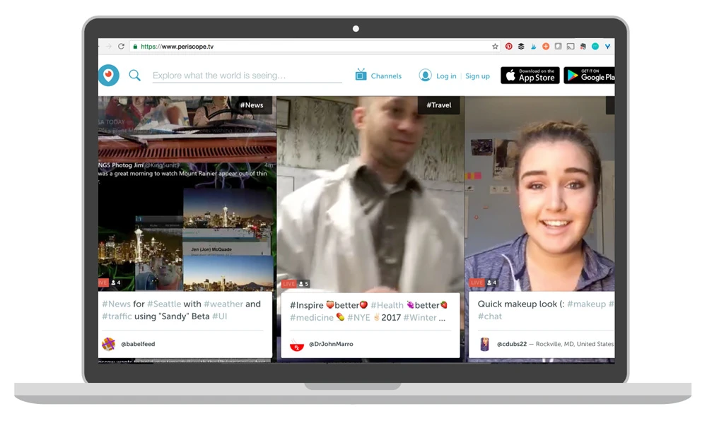Click the teal circle extension icon
707x428 pixels.
pos(595,47)
